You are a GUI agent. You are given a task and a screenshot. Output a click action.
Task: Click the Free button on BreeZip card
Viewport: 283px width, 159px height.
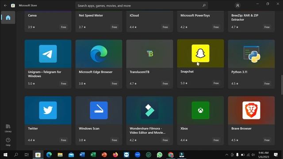click(267, 27)
